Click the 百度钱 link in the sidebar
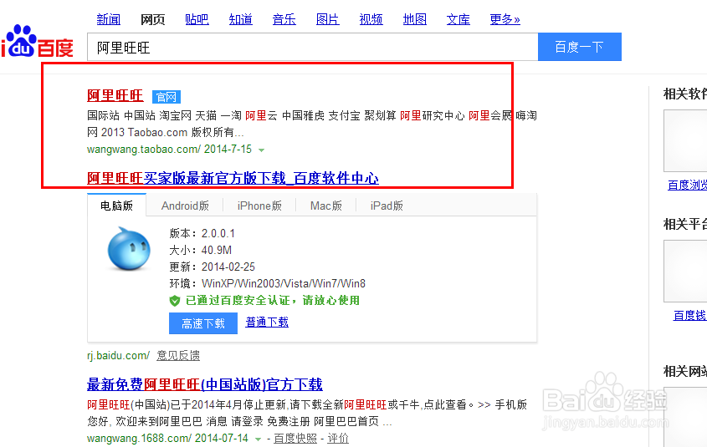The image size is (707, 447). pyautogui.click(x=690, y=316)
